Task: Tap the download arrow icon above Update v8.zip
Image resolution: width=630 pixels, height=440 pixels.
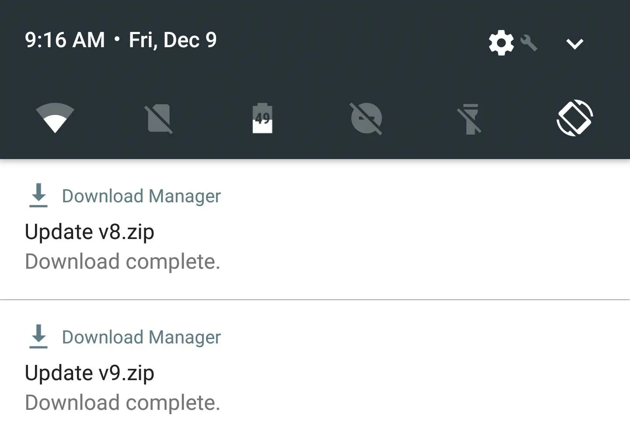Action: (38, 195)
